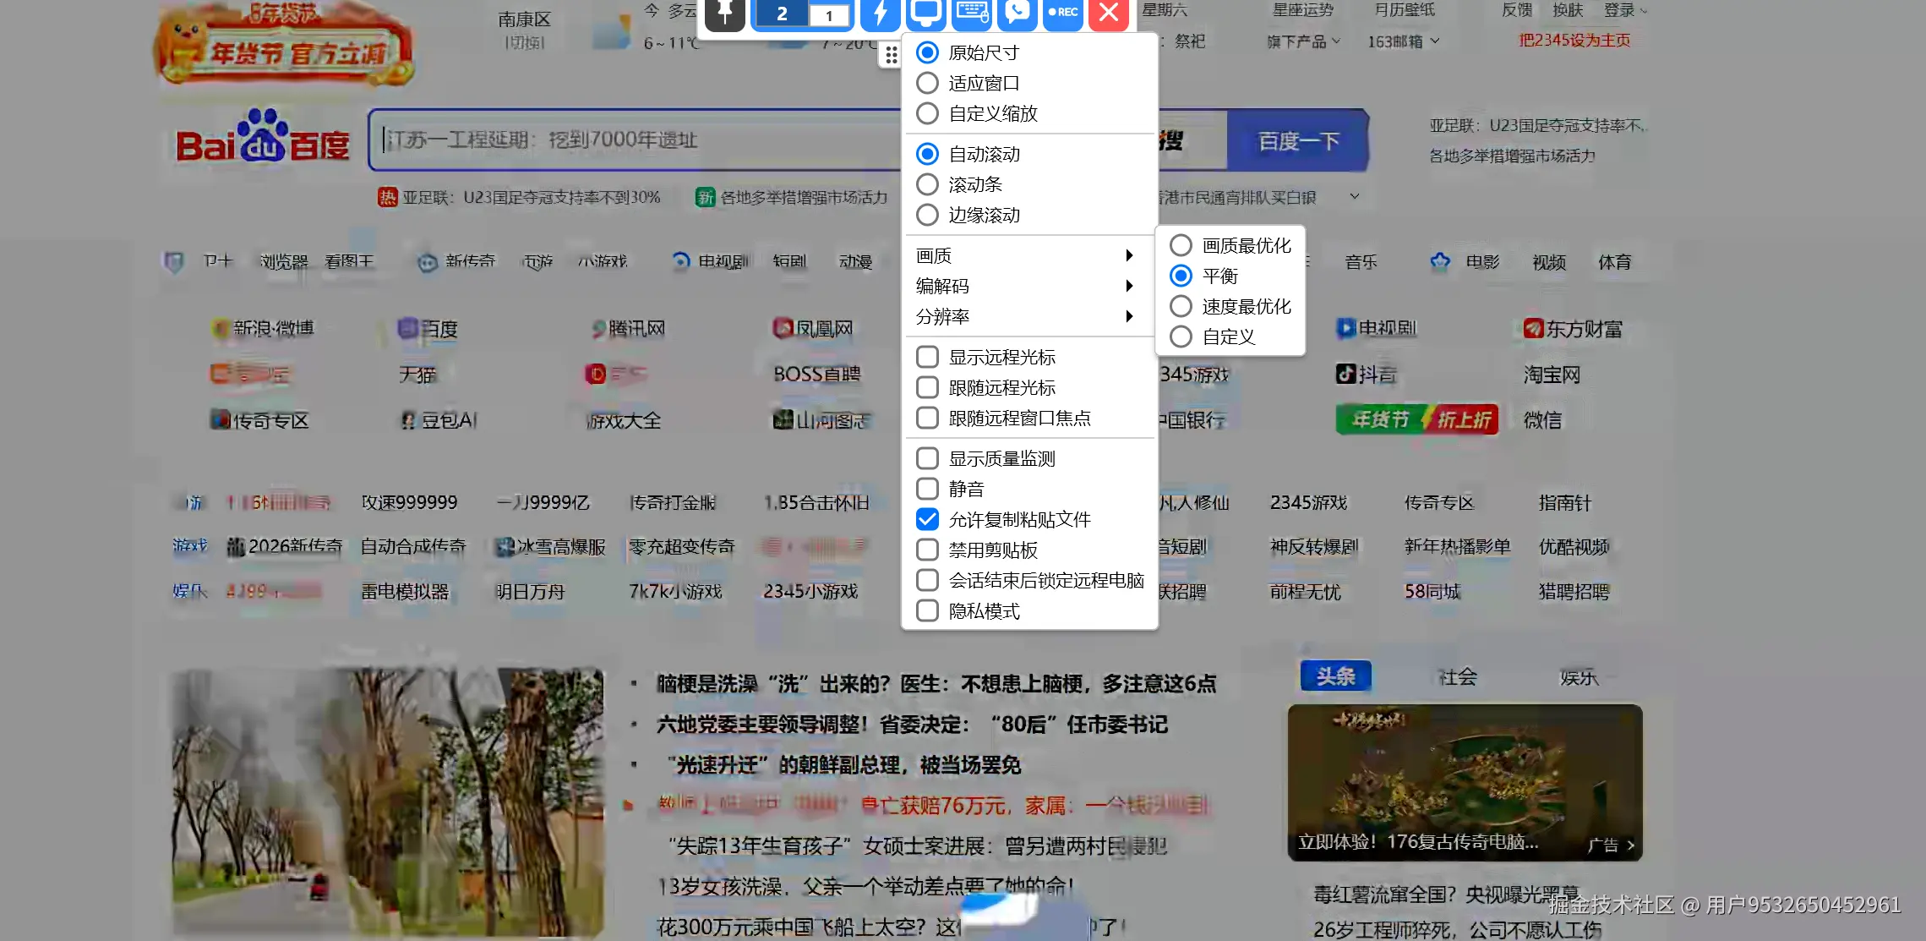Select 适应窗口 radio option
Viewport: 1926px width, 941px height.
[927, 83]
